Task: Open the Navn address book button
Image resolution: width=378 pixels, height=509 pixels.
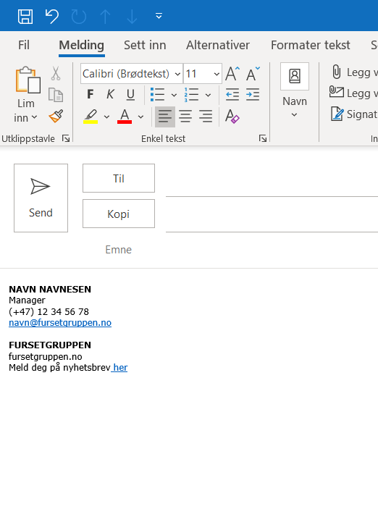Action: 295,91
